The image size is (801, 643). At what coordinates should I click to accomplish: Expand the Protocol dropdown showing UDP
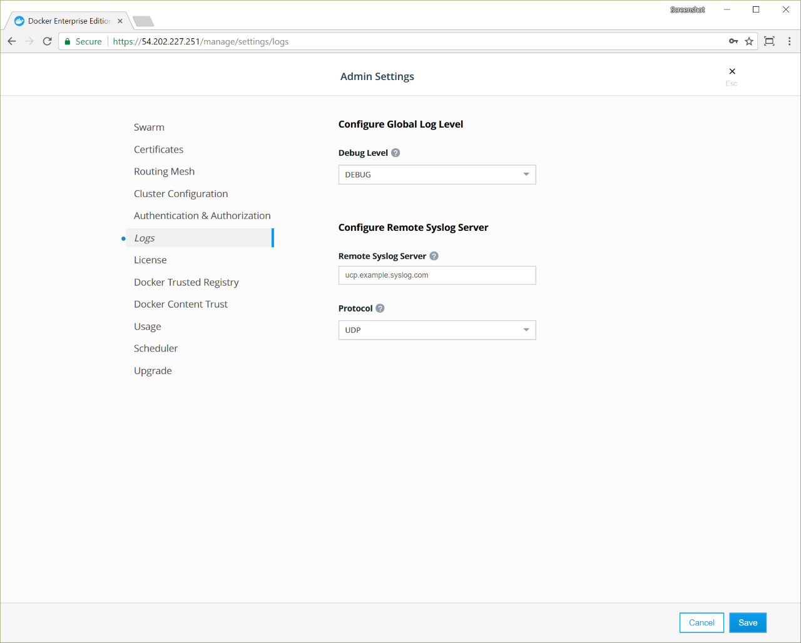(x=437, y=330)
